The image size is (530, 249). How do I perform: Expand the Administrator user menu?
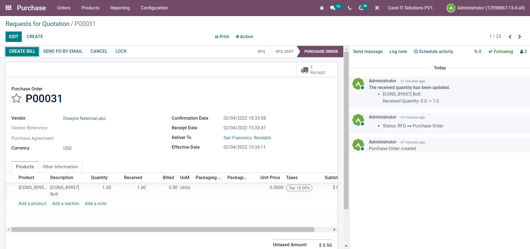(x=486, y=8)
